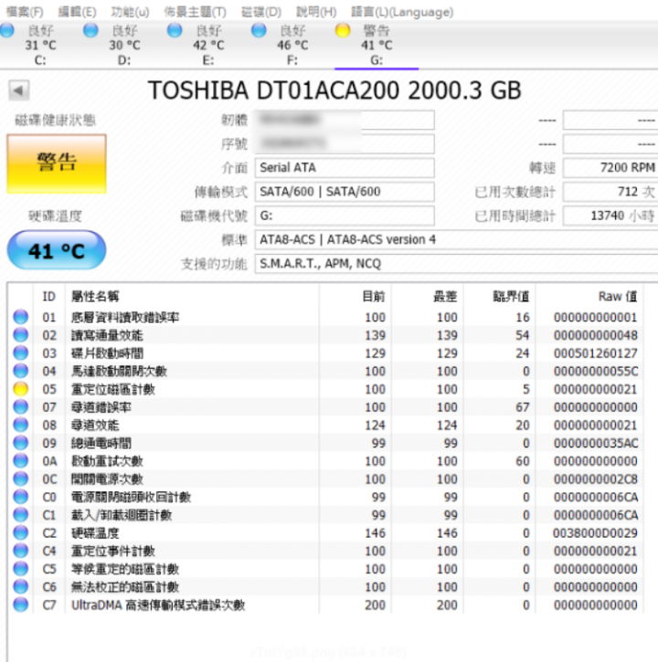
Task: Click the 41 °C temperature button
Action: (57, 250)
